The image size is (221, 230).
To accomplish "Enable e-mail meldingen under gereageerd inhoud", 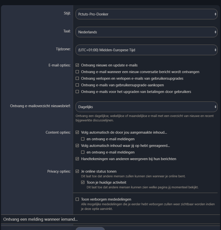I will pyautogui.click(x=83, y=152).
